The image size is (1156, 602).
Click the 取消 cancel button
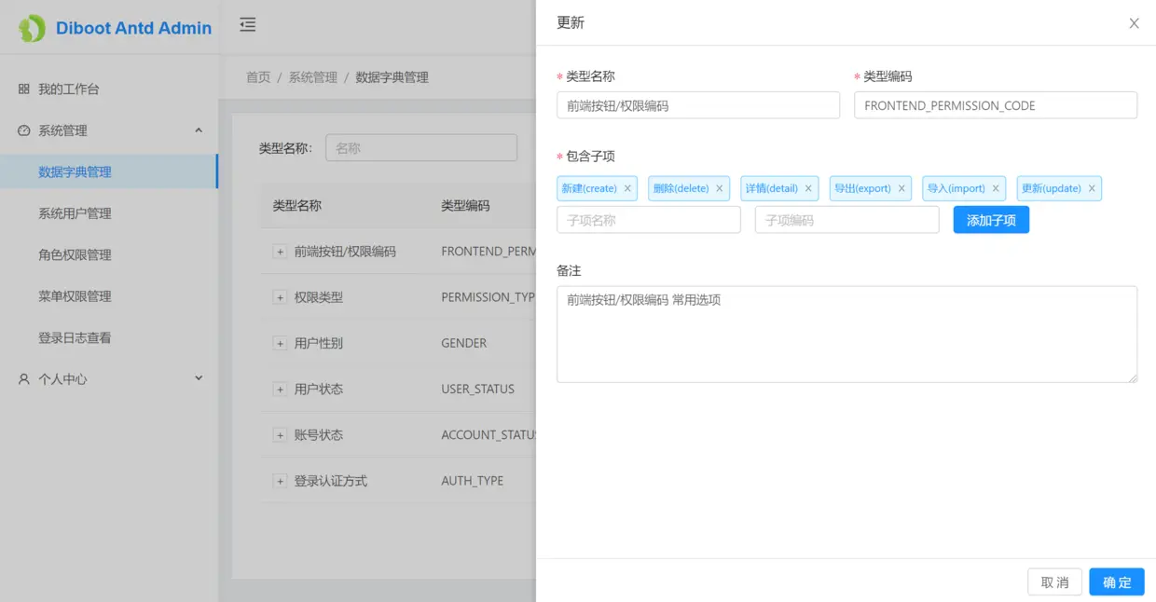coord(1054,581)
